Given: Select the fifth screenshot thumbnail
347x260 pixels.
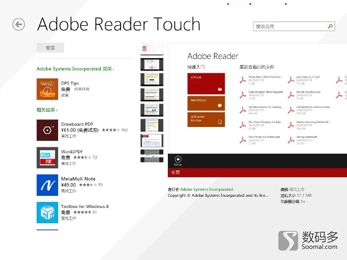Looking at the screenshot, I should point(152,110).
